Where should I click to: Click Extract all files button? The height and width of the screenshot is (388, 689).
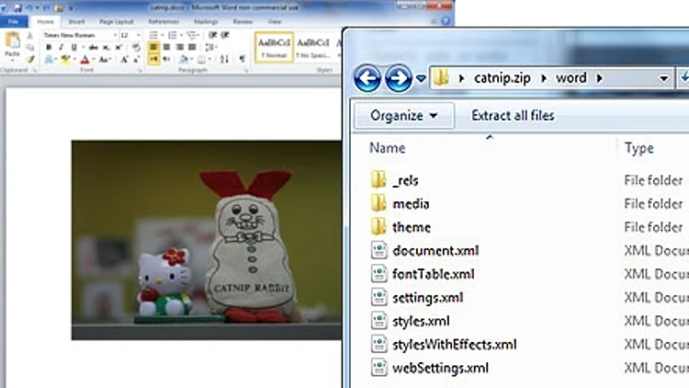[513, 116]
